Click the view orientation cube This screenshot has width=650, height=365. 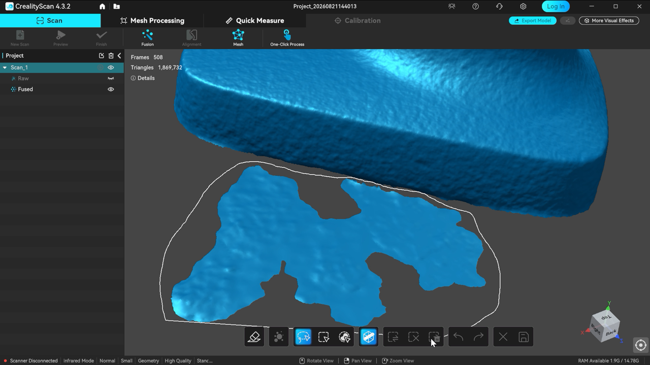[605, 325]
